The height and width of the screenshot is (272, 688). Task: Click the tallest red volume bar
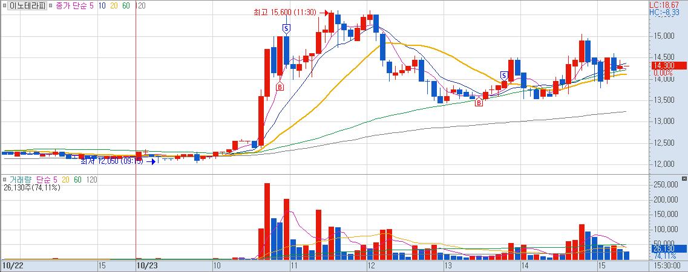click(x=267, y=221)
